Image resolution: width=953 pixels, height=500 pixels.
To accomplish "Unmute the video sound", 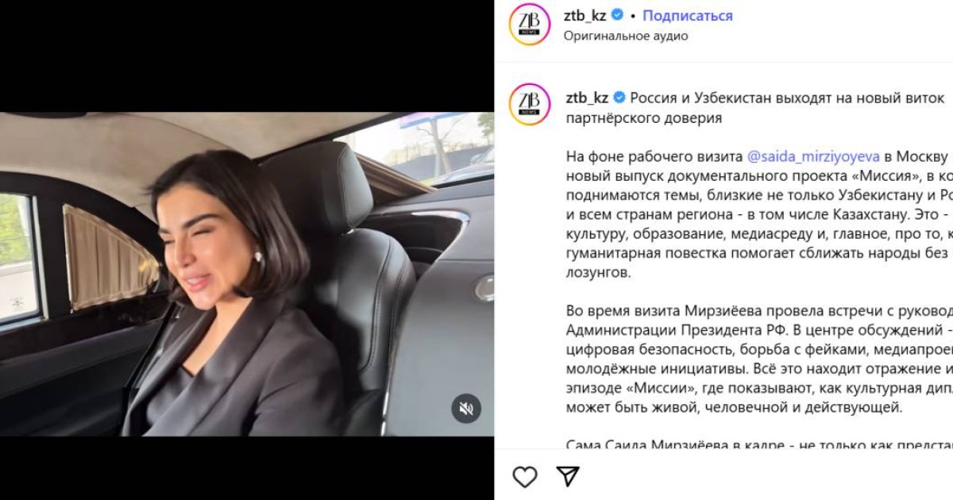I will point(466,409).
